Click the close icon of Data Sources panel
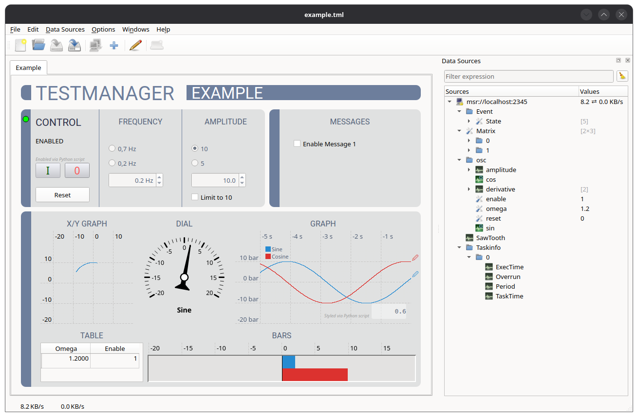Viewport: 638px width, 417px height. point(627,61)
